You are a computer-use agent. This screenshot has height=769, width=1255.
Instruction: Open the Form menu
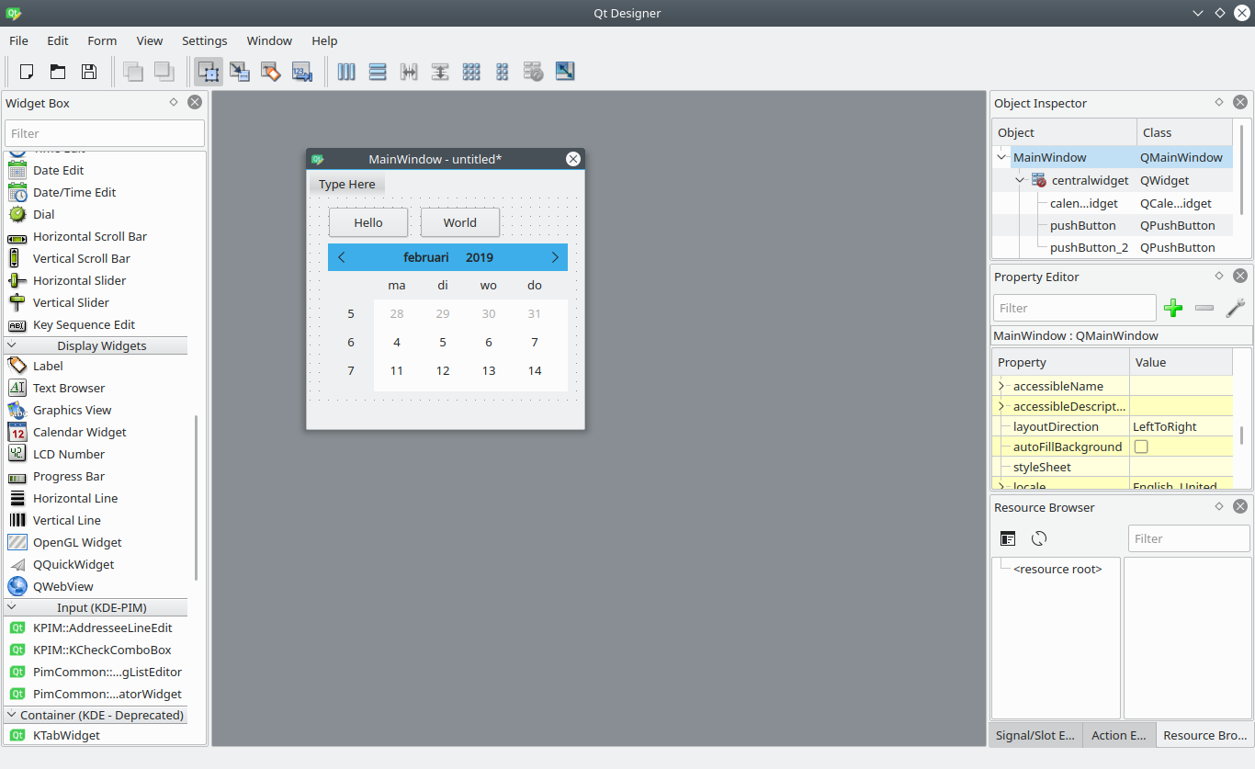[102, 40]
